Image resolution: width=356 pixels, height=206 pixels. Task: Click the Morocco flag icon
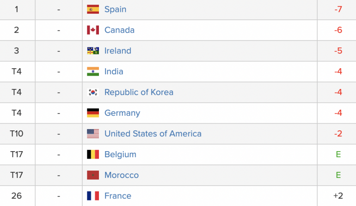tap(93, 175)
